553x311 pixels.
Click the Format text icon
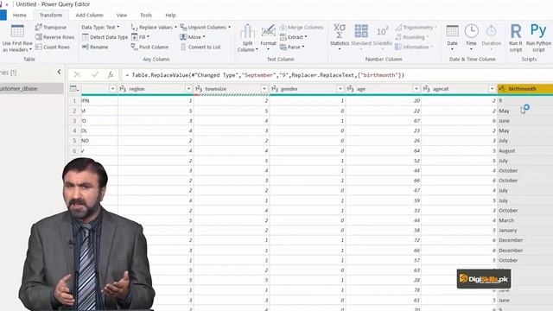[268, 32]
